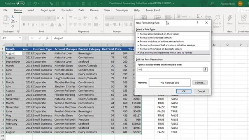Toggle Align Left in Alignment group
Screen dimensions: 249x140
pos(71,24)
